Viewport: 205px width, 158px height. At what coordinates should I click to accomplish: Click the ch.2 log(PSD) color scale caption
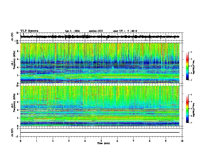194,110
